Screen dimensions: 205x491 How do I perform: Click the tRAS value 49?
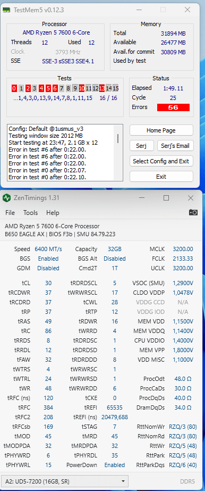[48, 321]
